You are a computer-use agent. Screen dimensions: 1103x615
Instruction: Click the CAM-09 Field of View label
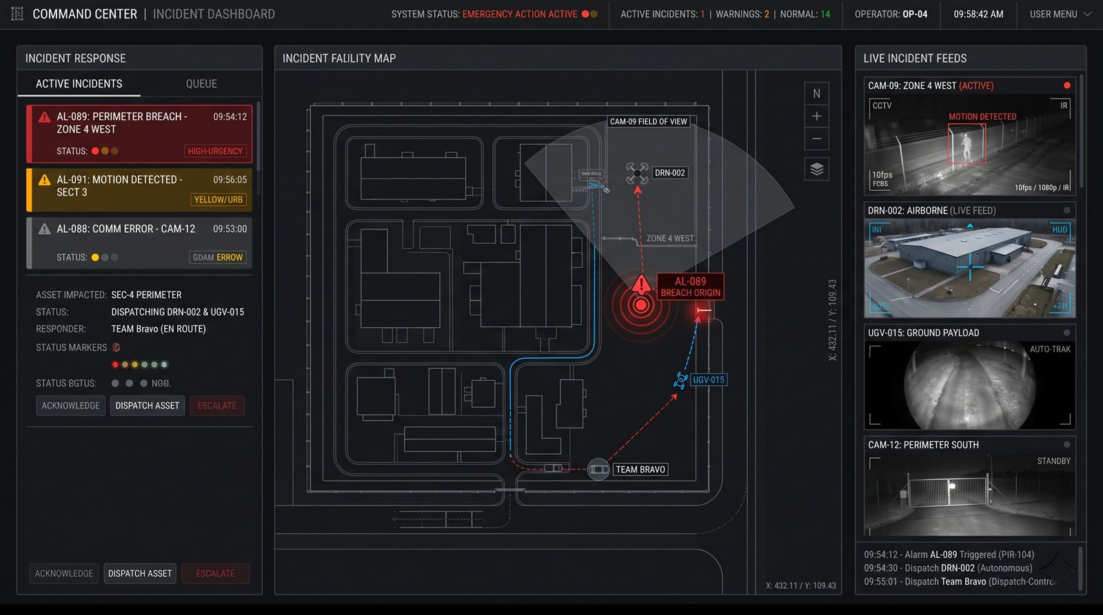click(649, 121)
